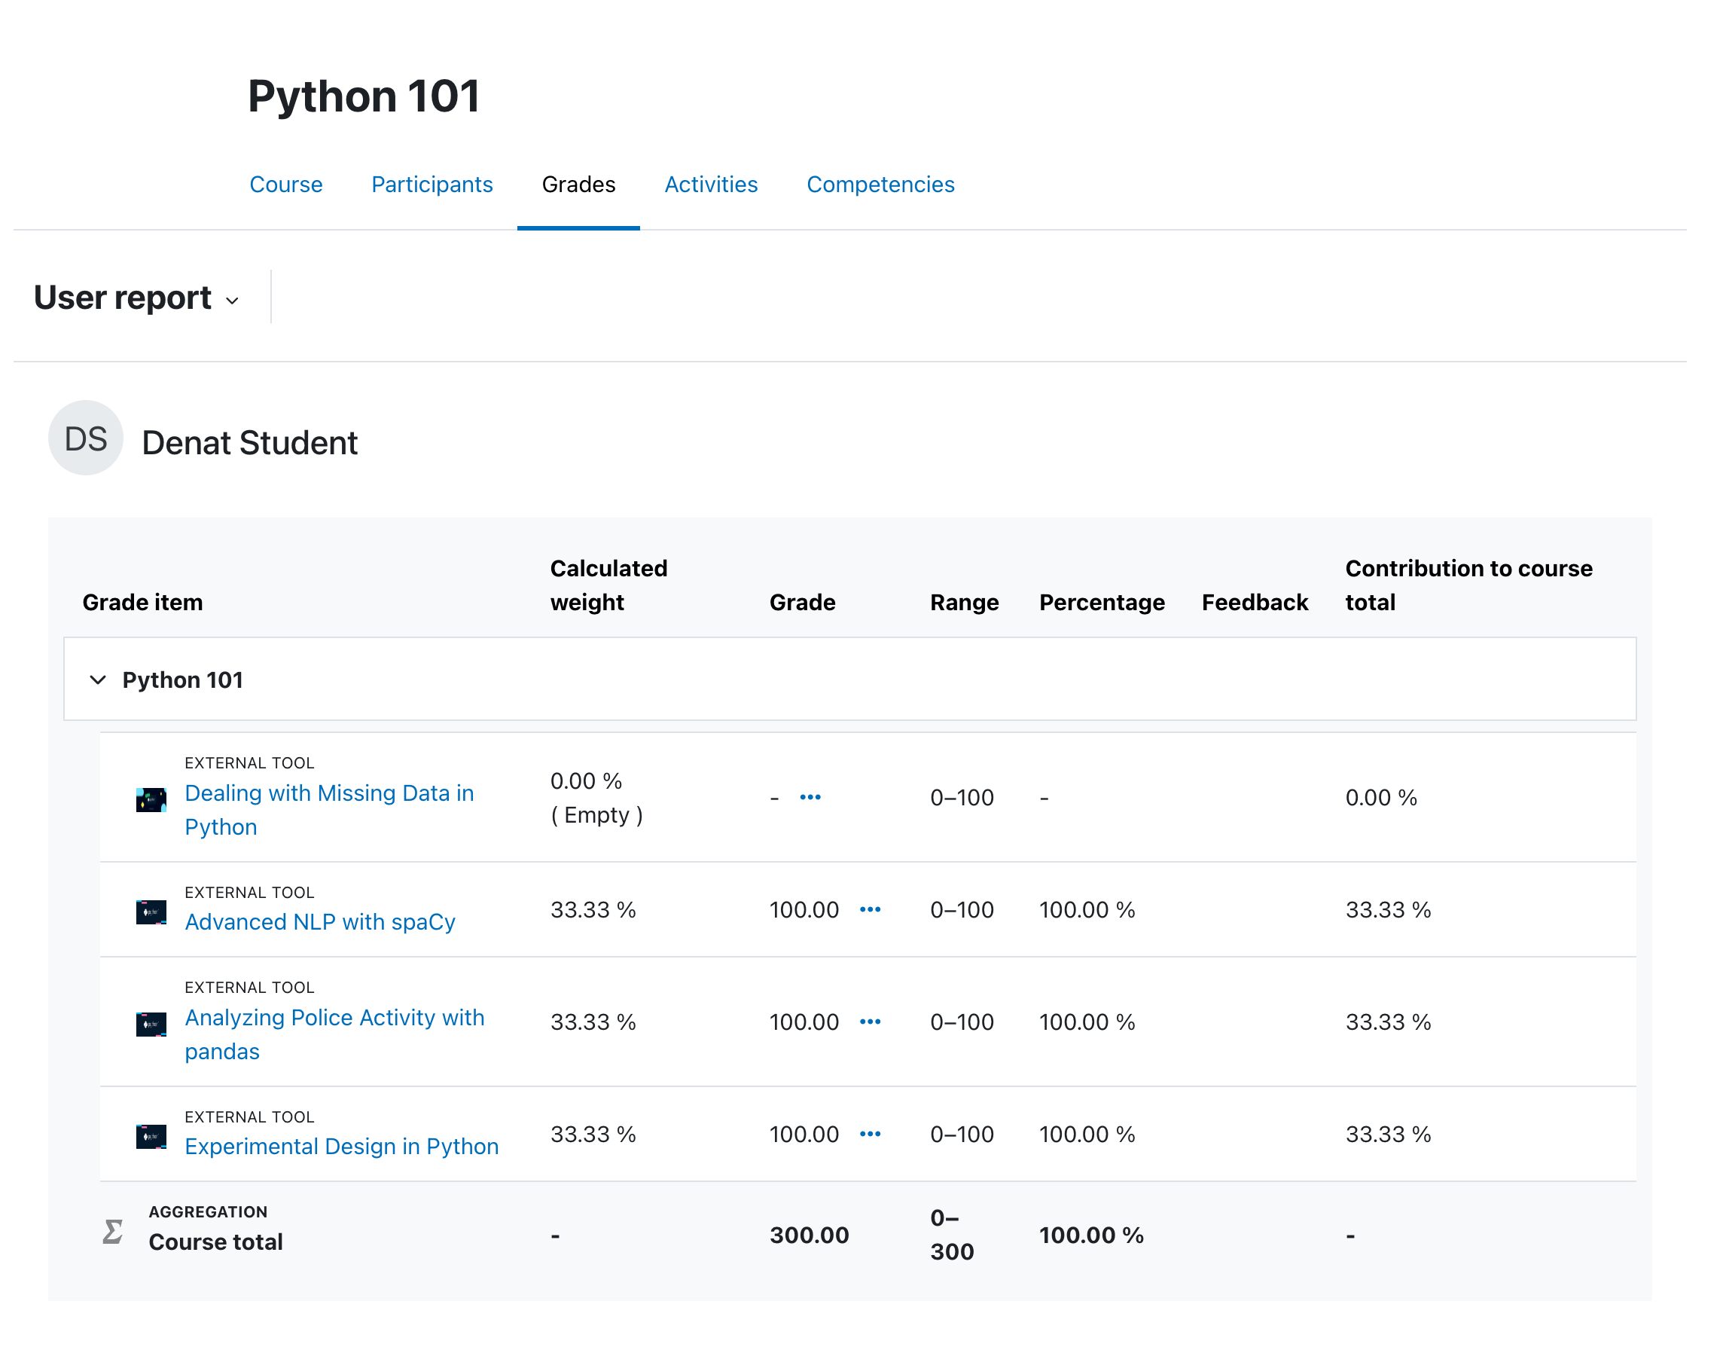Switch to the Activities tab
This screenshot has width=1723, height=1350.
[x=710, y=184]
